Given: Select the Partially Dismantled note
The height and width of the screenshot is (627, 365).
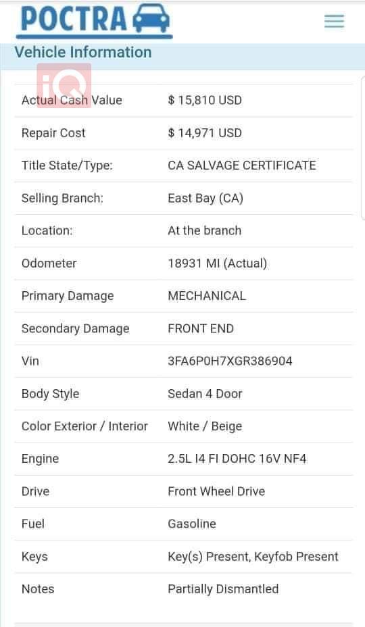Looking at the screenshot, I should pos(223,589).
